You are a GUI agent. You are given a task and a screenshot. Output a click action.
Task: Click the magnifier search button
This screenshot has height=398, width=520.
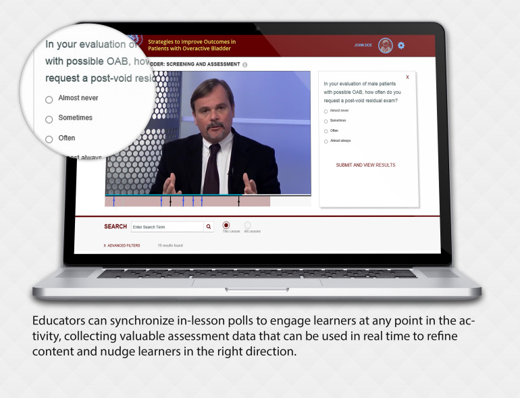click(209, 227)
